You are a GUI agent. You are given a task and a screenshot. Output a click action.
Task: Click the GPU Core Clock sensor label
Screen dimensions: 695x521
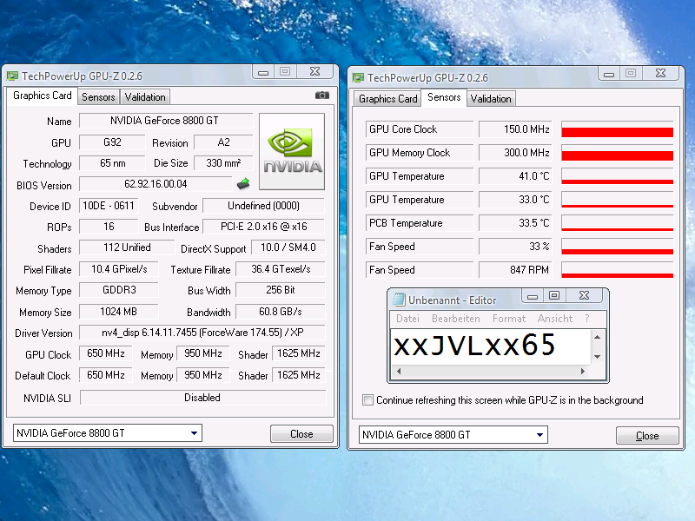(420, 129)
